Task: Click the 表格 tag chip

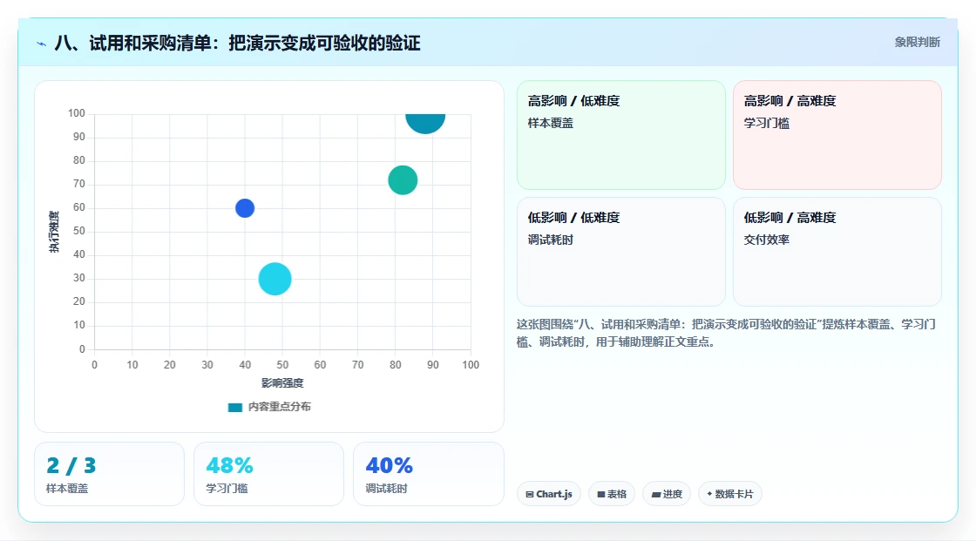Action: 611,494
